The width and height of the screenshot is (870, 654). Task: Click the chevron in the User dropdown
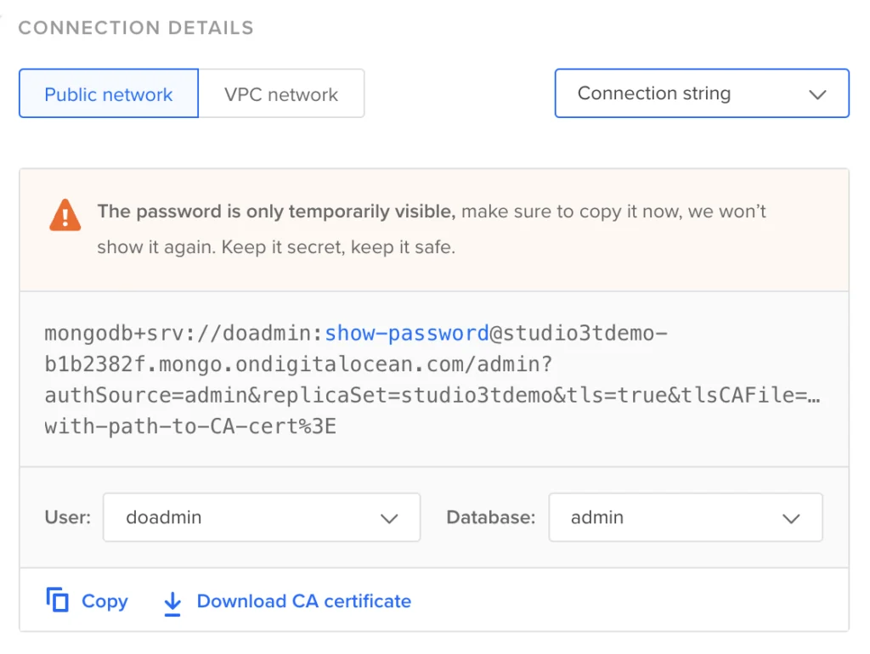point(389,519)
